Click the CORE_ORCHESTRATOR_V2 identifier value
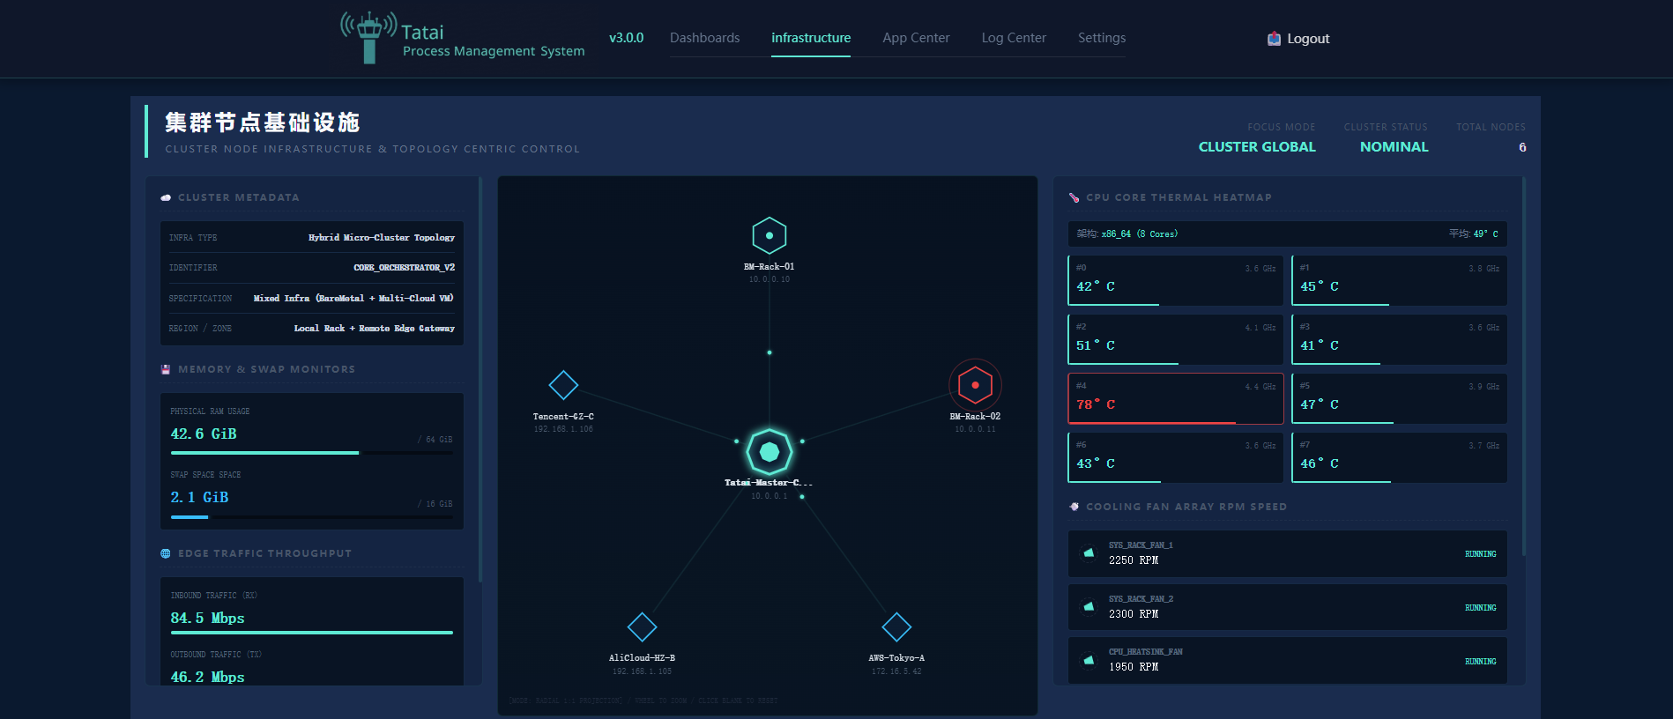Viewport: 1673px width, 719px height. point(405,268)
